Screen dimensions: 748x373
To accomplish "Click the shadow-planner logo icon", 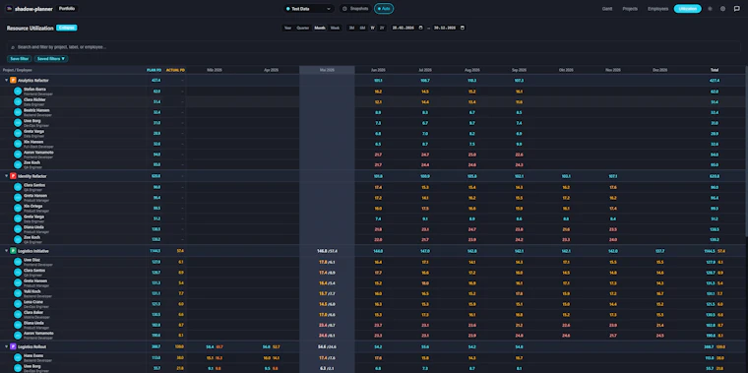I will click(10, 9).
